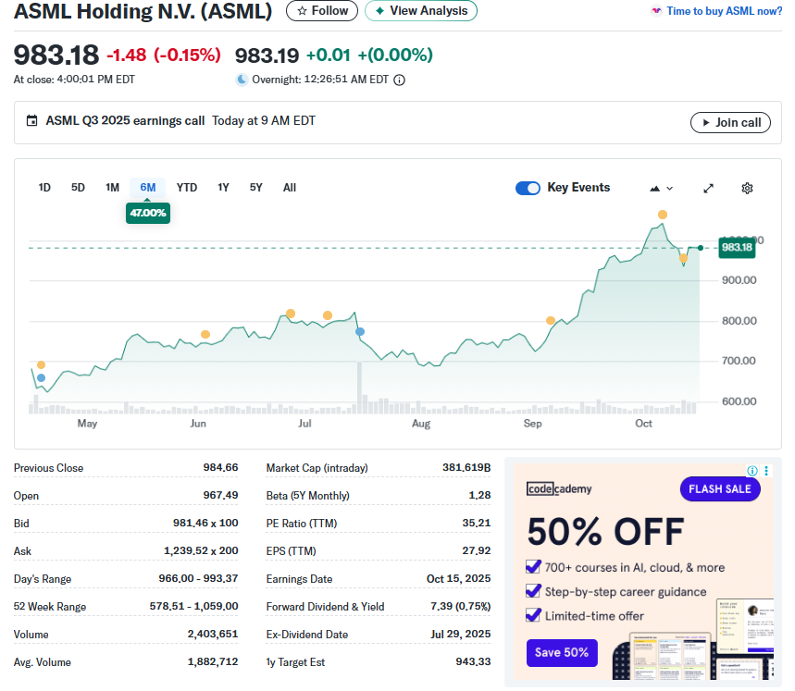The height and width of the screenshot is (691, 795).
Task: Click the yellow event marker at October peak
Action: [662, 215]
